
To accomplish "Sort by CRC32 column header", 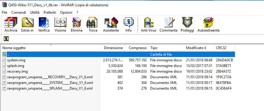I will [225, 48].
